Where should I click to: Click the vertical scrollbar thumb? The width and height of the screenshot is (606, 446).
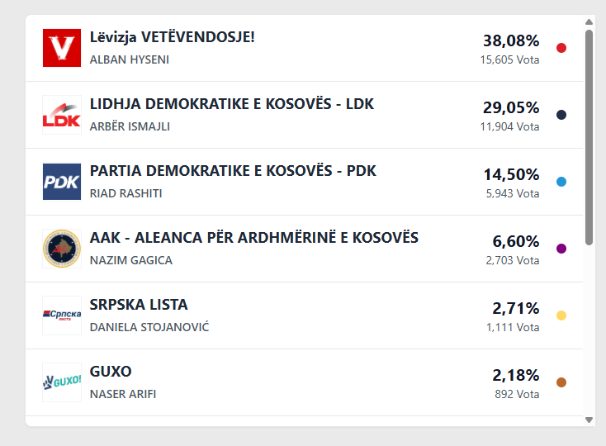coord(589,136)
